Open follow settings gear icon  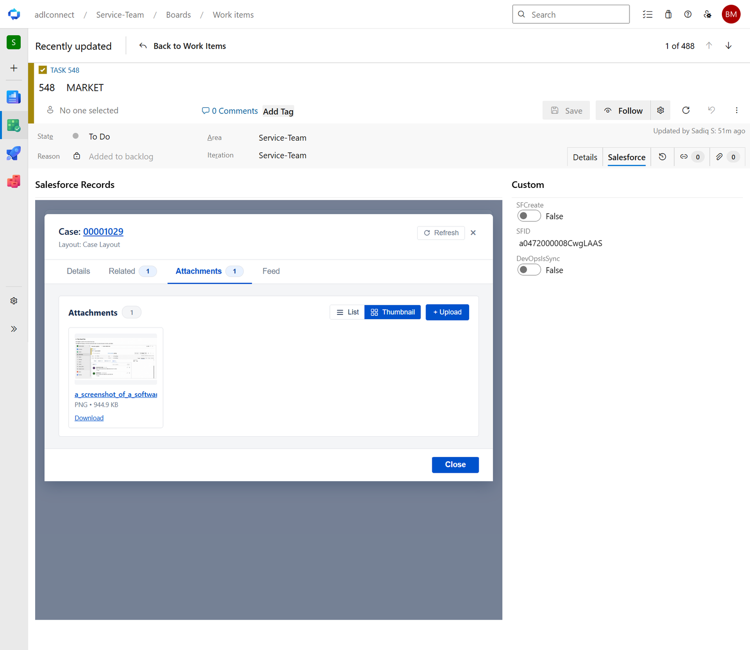(660, 110)
